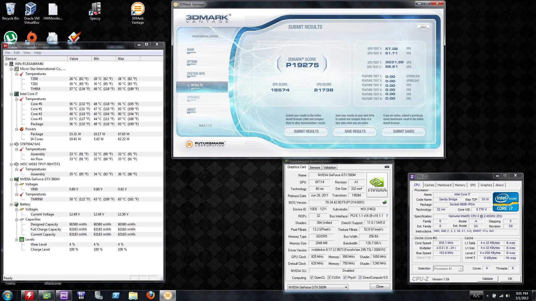The image size is (536, 301).
Task: Click the network signal tray icon
Action: coord(501,296)
